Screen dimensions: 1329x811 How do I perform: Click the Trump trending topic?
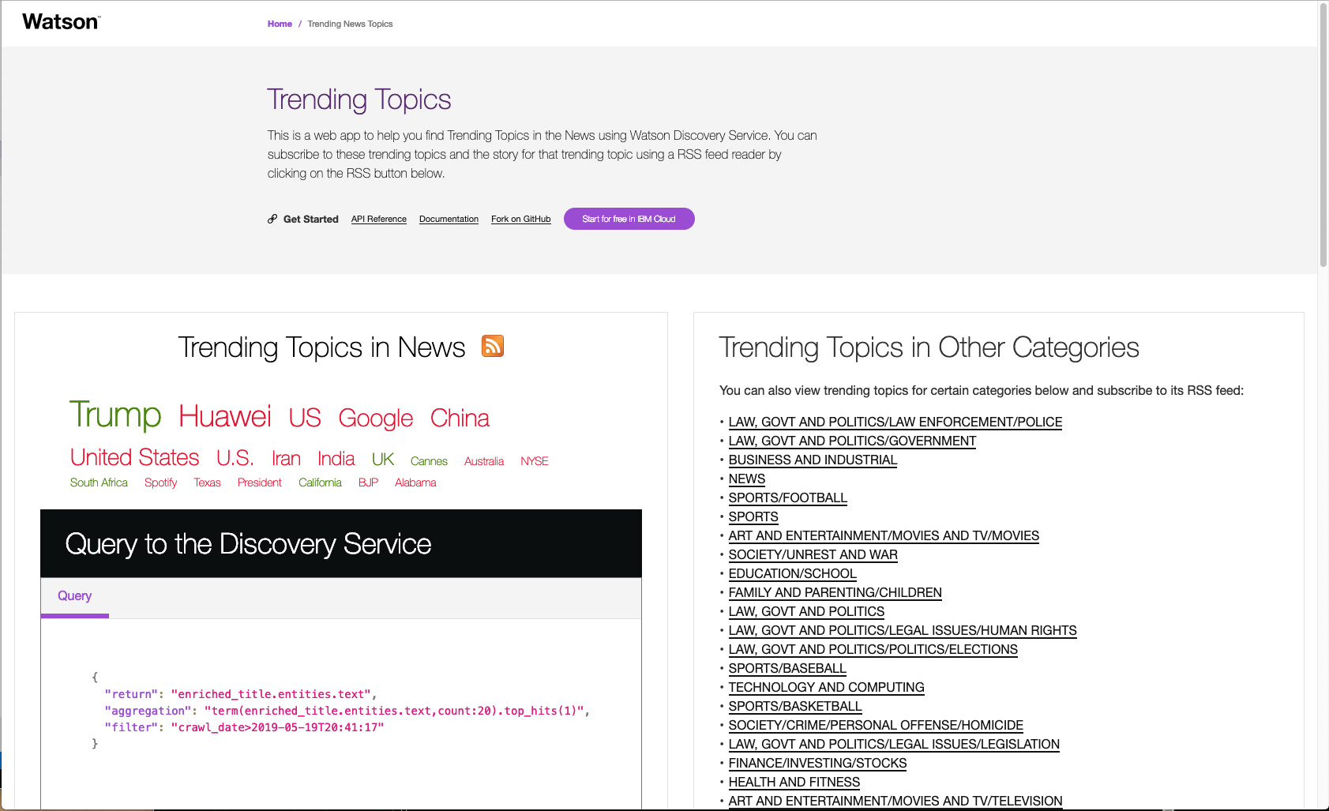pyautogui.click(x=115, y=415)
